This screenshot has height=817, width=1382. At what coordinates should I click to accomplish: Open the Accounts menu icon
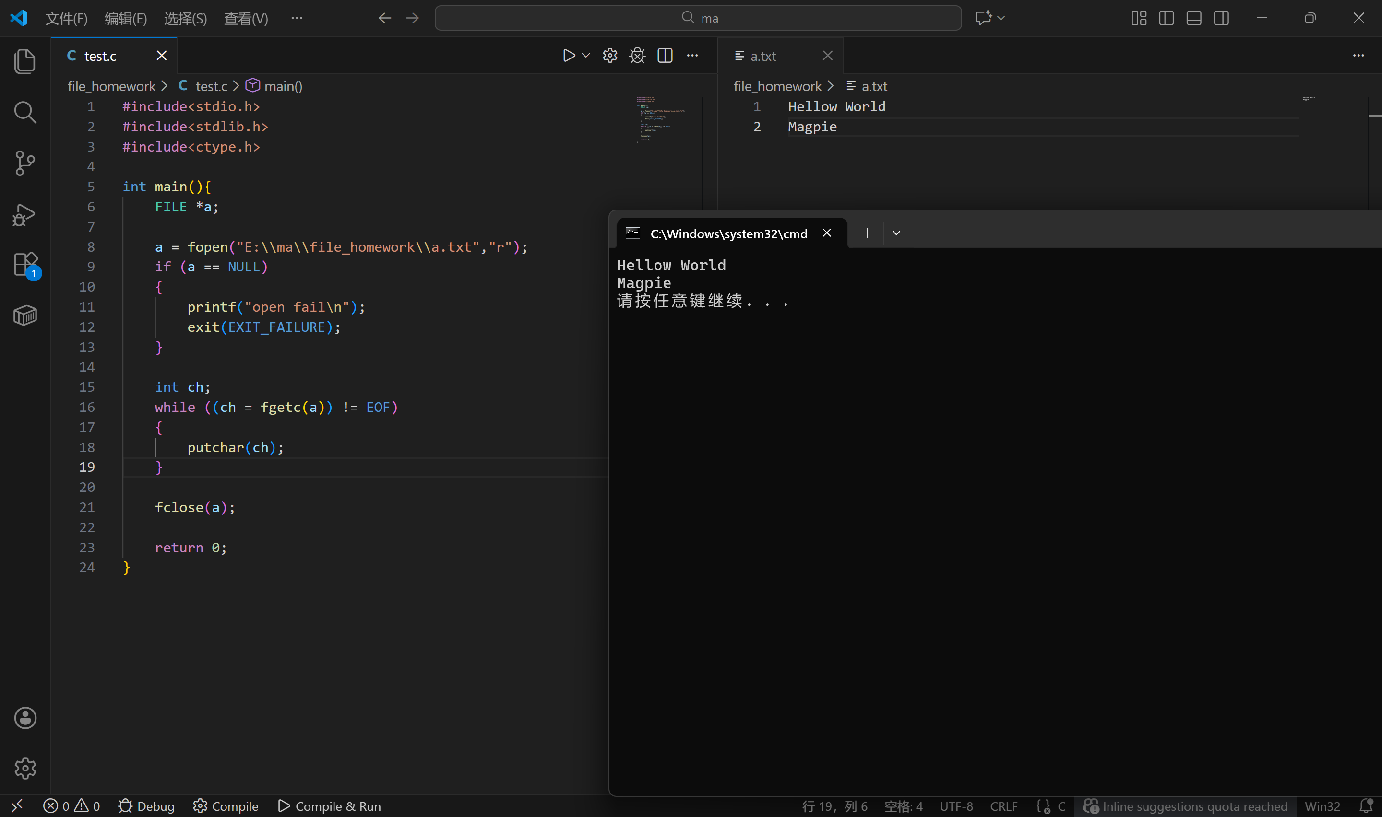point(25,718)
